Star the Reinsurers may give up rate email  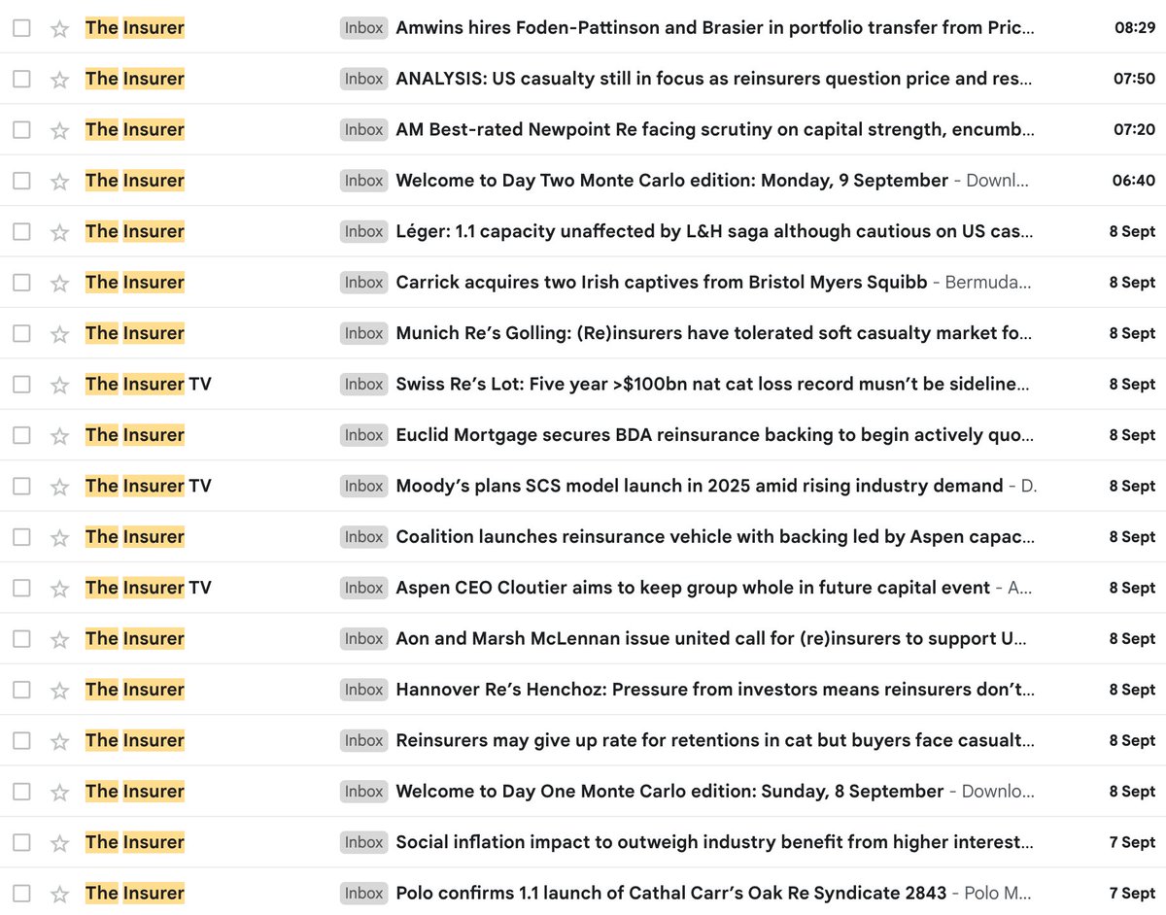click(x=59, y=740)
